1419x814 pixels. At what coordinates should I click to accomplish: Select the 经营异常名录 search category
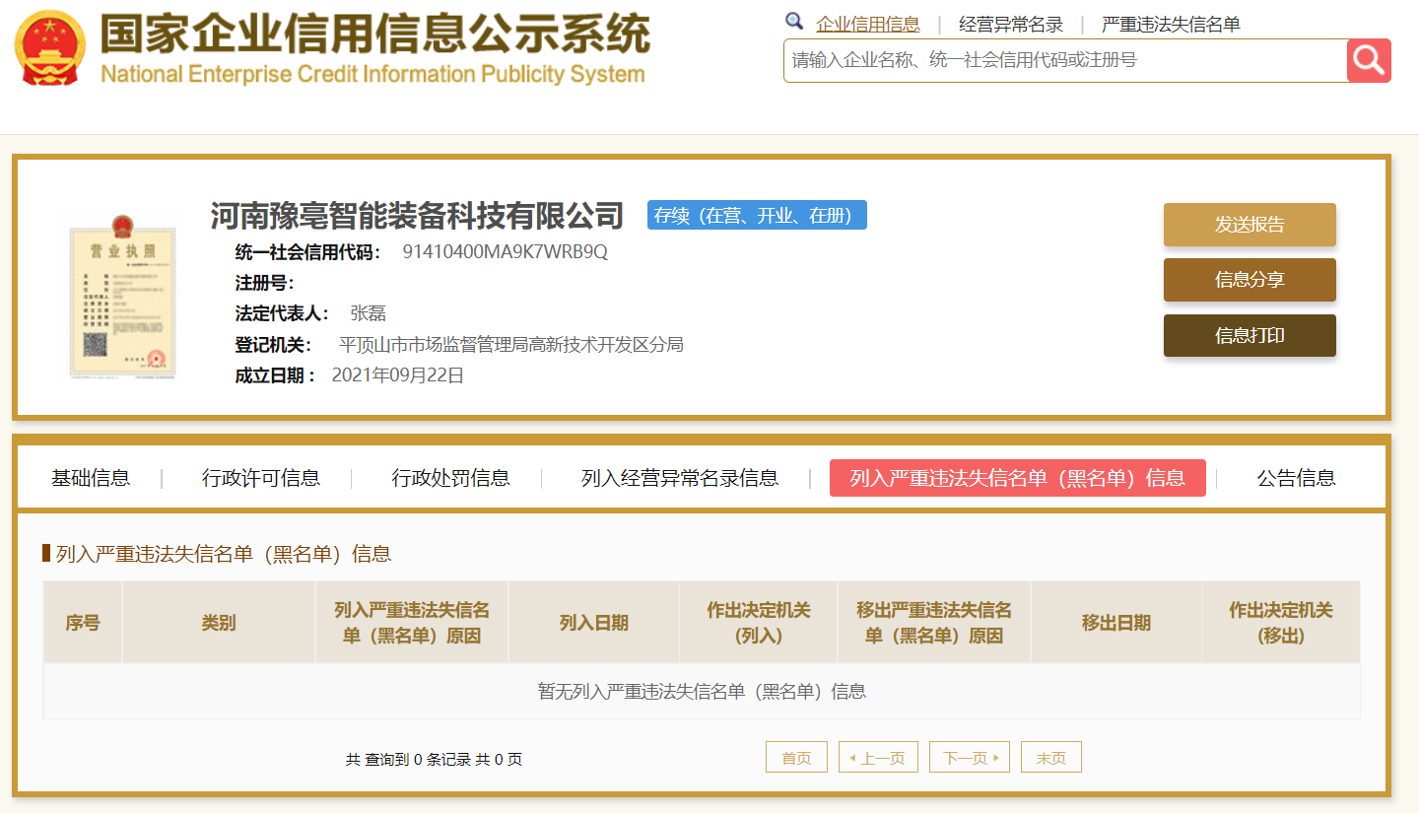coord(1011,25)
